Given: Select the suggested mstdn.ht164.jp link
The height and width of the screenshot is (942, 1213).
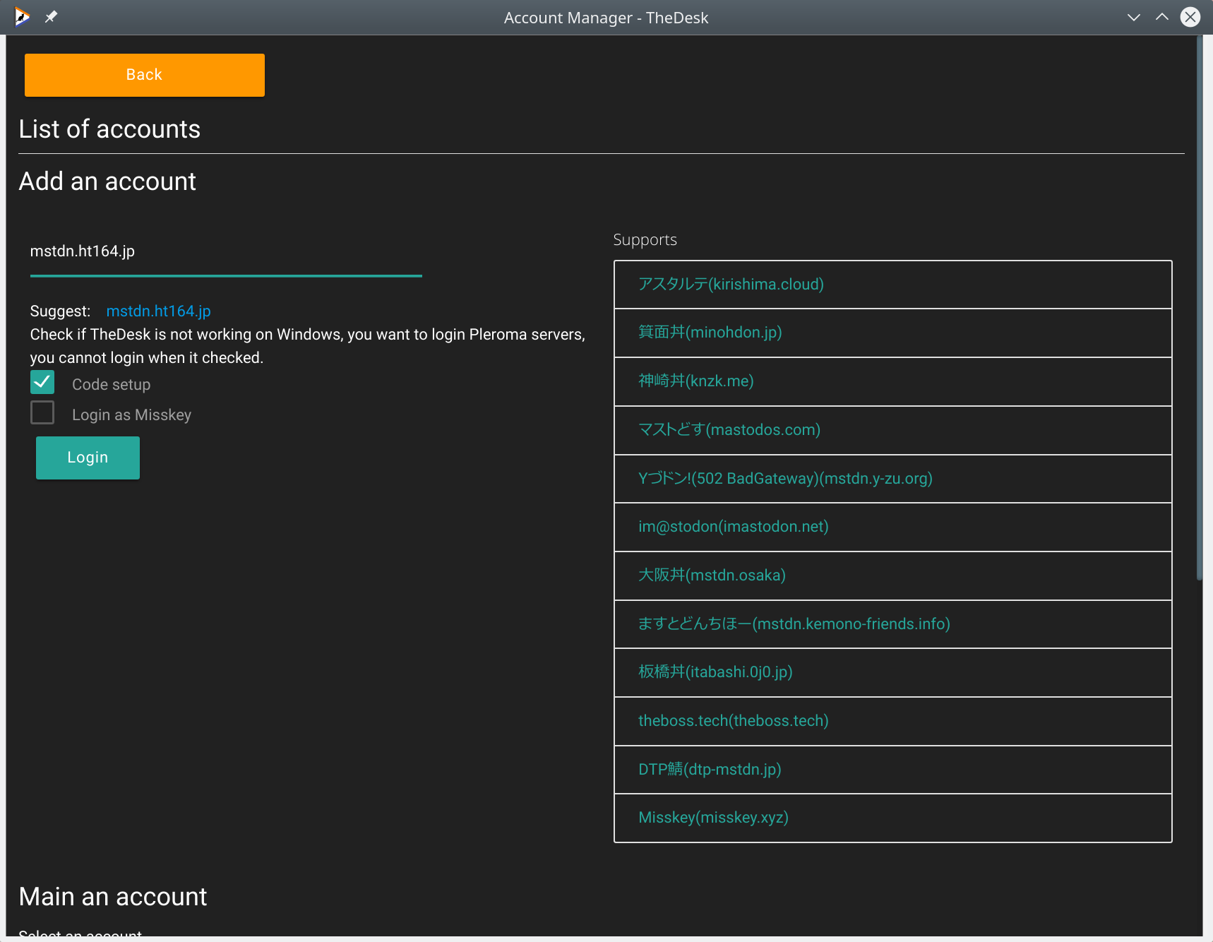Looking at the screenshot, I should [158, 311].
